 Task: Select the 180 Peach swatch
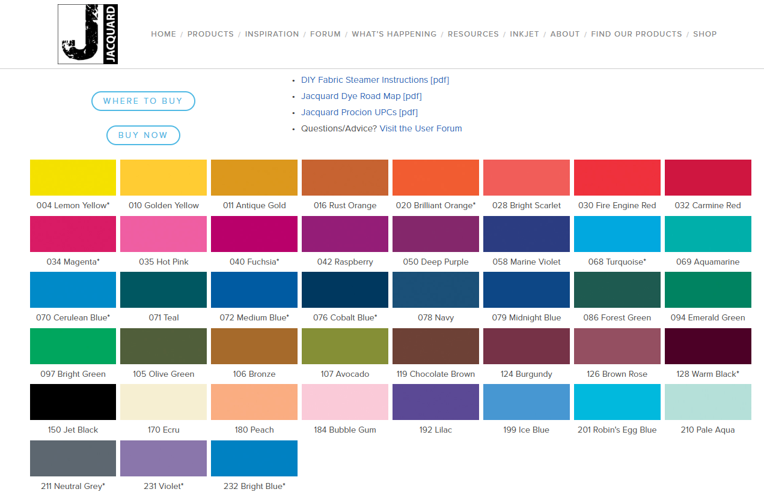point(254,402)
